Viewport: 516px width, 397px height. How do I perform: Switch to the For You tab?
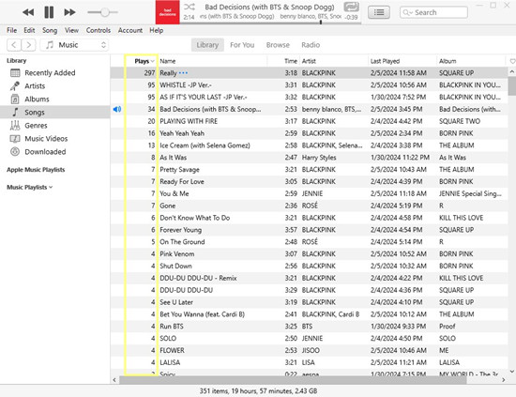[x=242, y=45]
